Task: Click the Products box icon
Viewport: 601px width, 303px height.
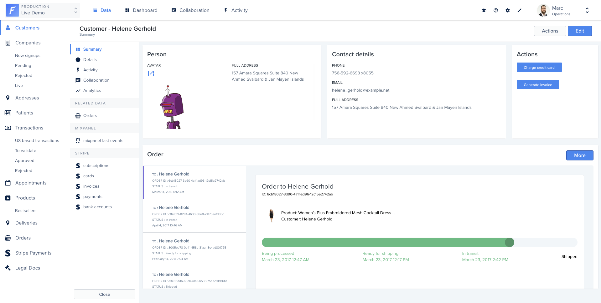Action: point(8,198)
